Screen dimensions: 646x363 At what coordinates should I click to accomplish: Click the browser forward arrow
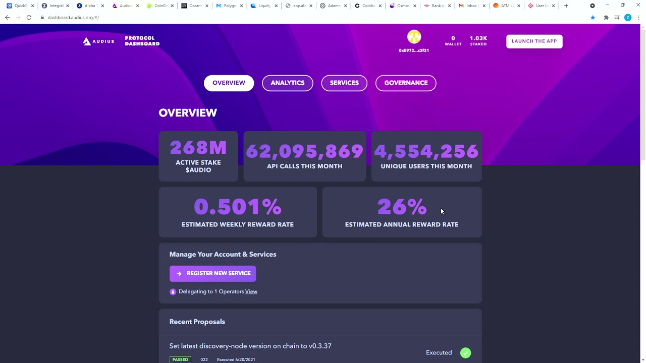(x=18, y=17)
